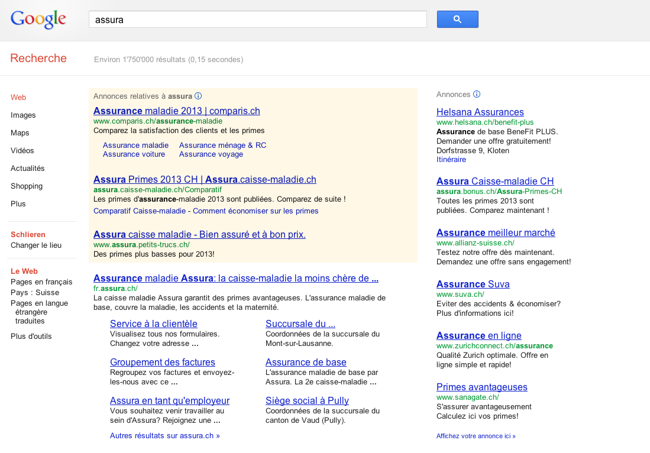The image size is (650, 453).
Task: Switch to Images results
Action: click(23, 115)
